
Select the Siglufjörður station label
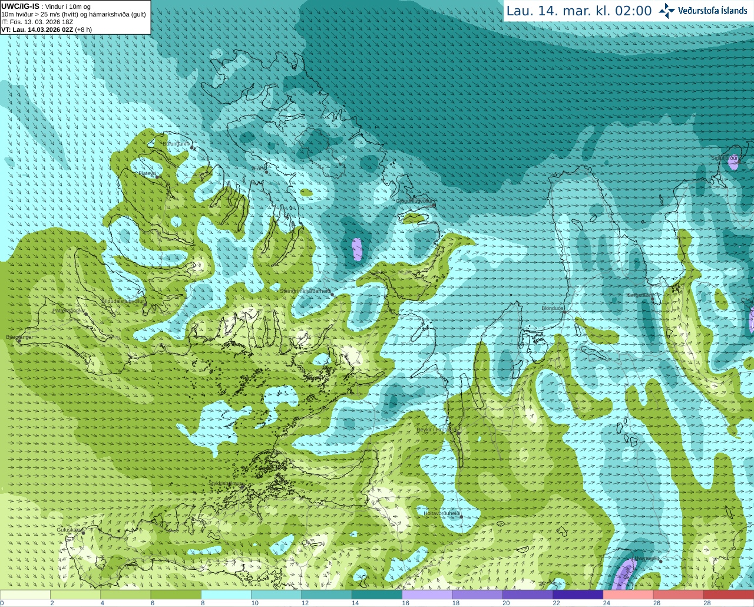[x=725, y=158]
